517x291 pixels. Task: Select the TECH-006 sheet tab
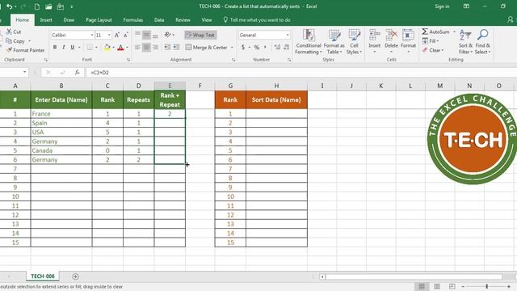(x=43, y=276)
